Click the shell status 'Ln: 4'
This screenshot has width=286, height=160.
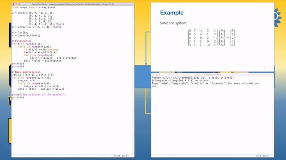(x=259, y=156)
